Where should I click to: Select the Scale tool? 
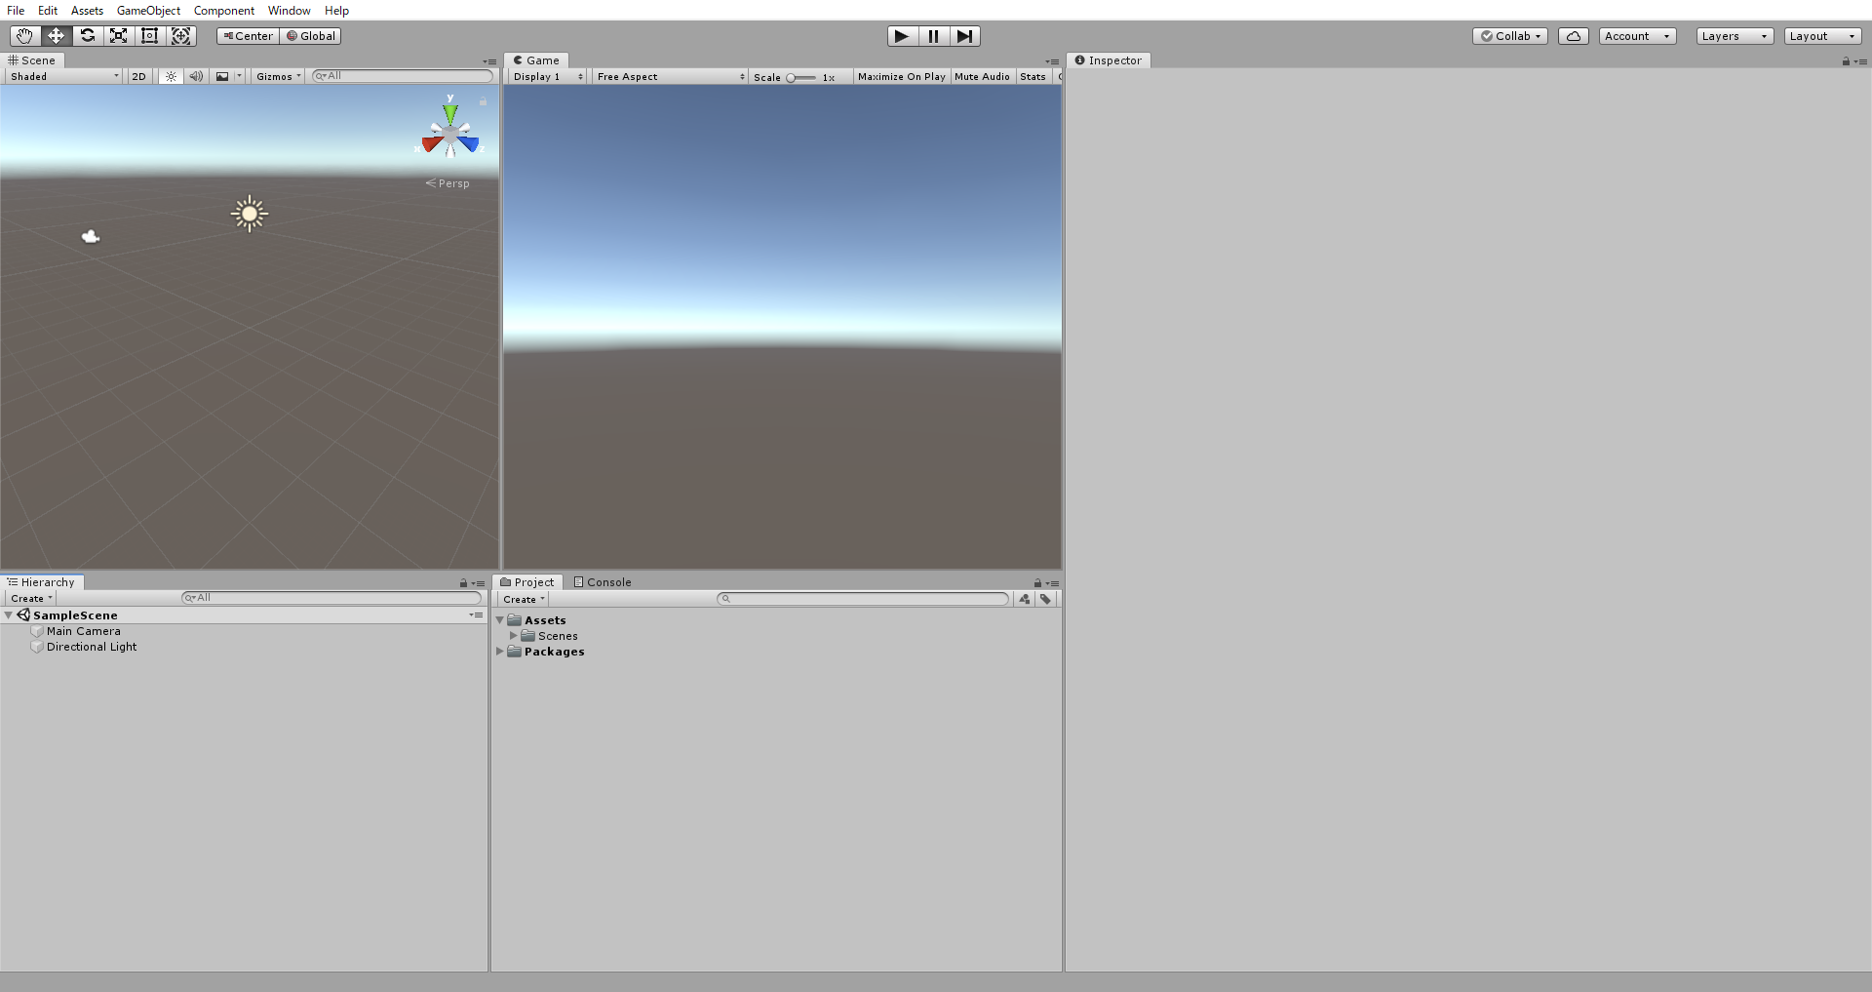pyautogui.click(x=118, y=36)
